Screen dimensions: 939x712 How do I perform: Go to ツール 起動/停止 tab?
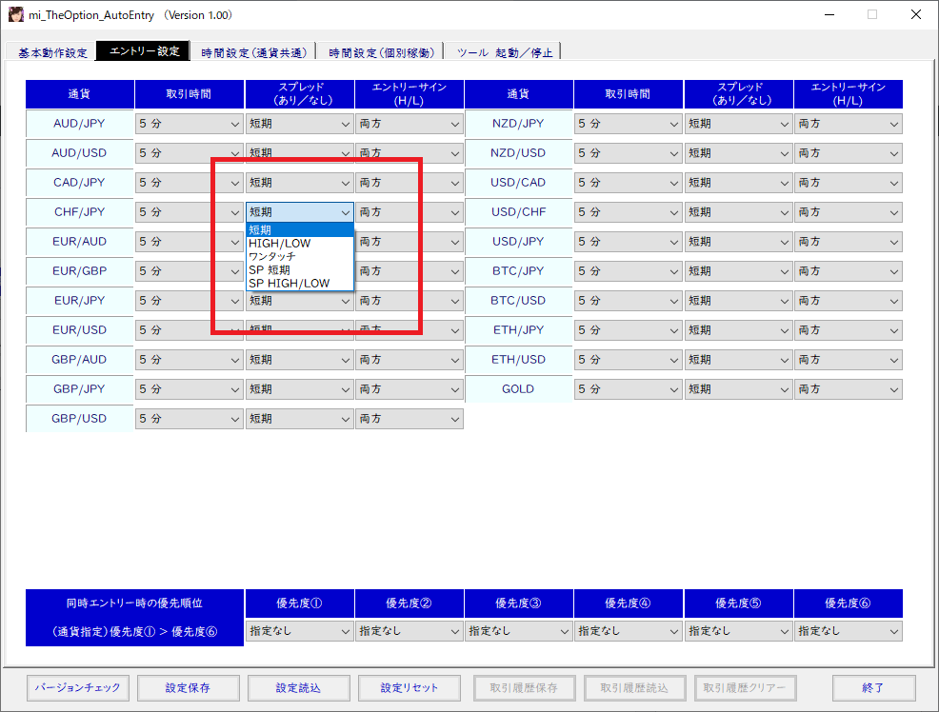[x=504, y=52]
